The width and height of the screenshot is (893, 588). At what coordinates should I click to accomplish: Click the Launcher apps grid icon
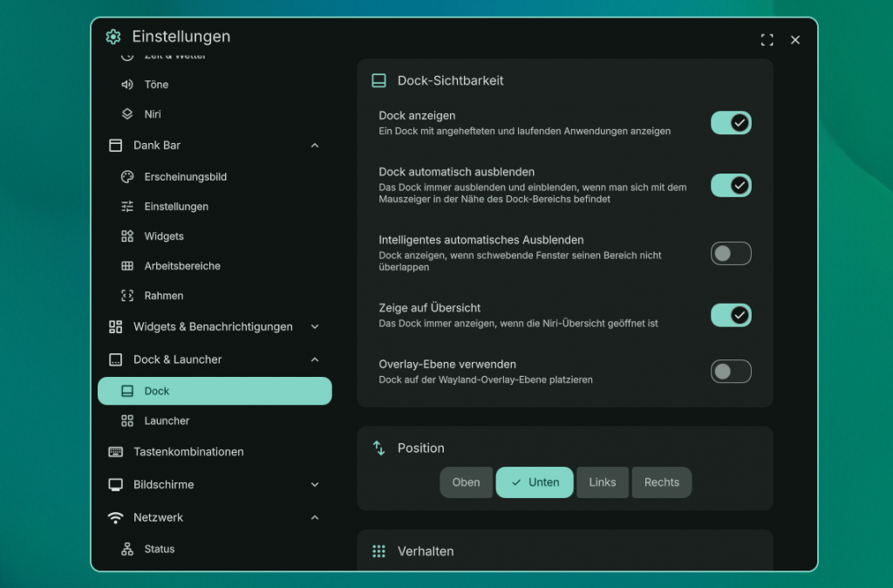(x=127, y=420)
